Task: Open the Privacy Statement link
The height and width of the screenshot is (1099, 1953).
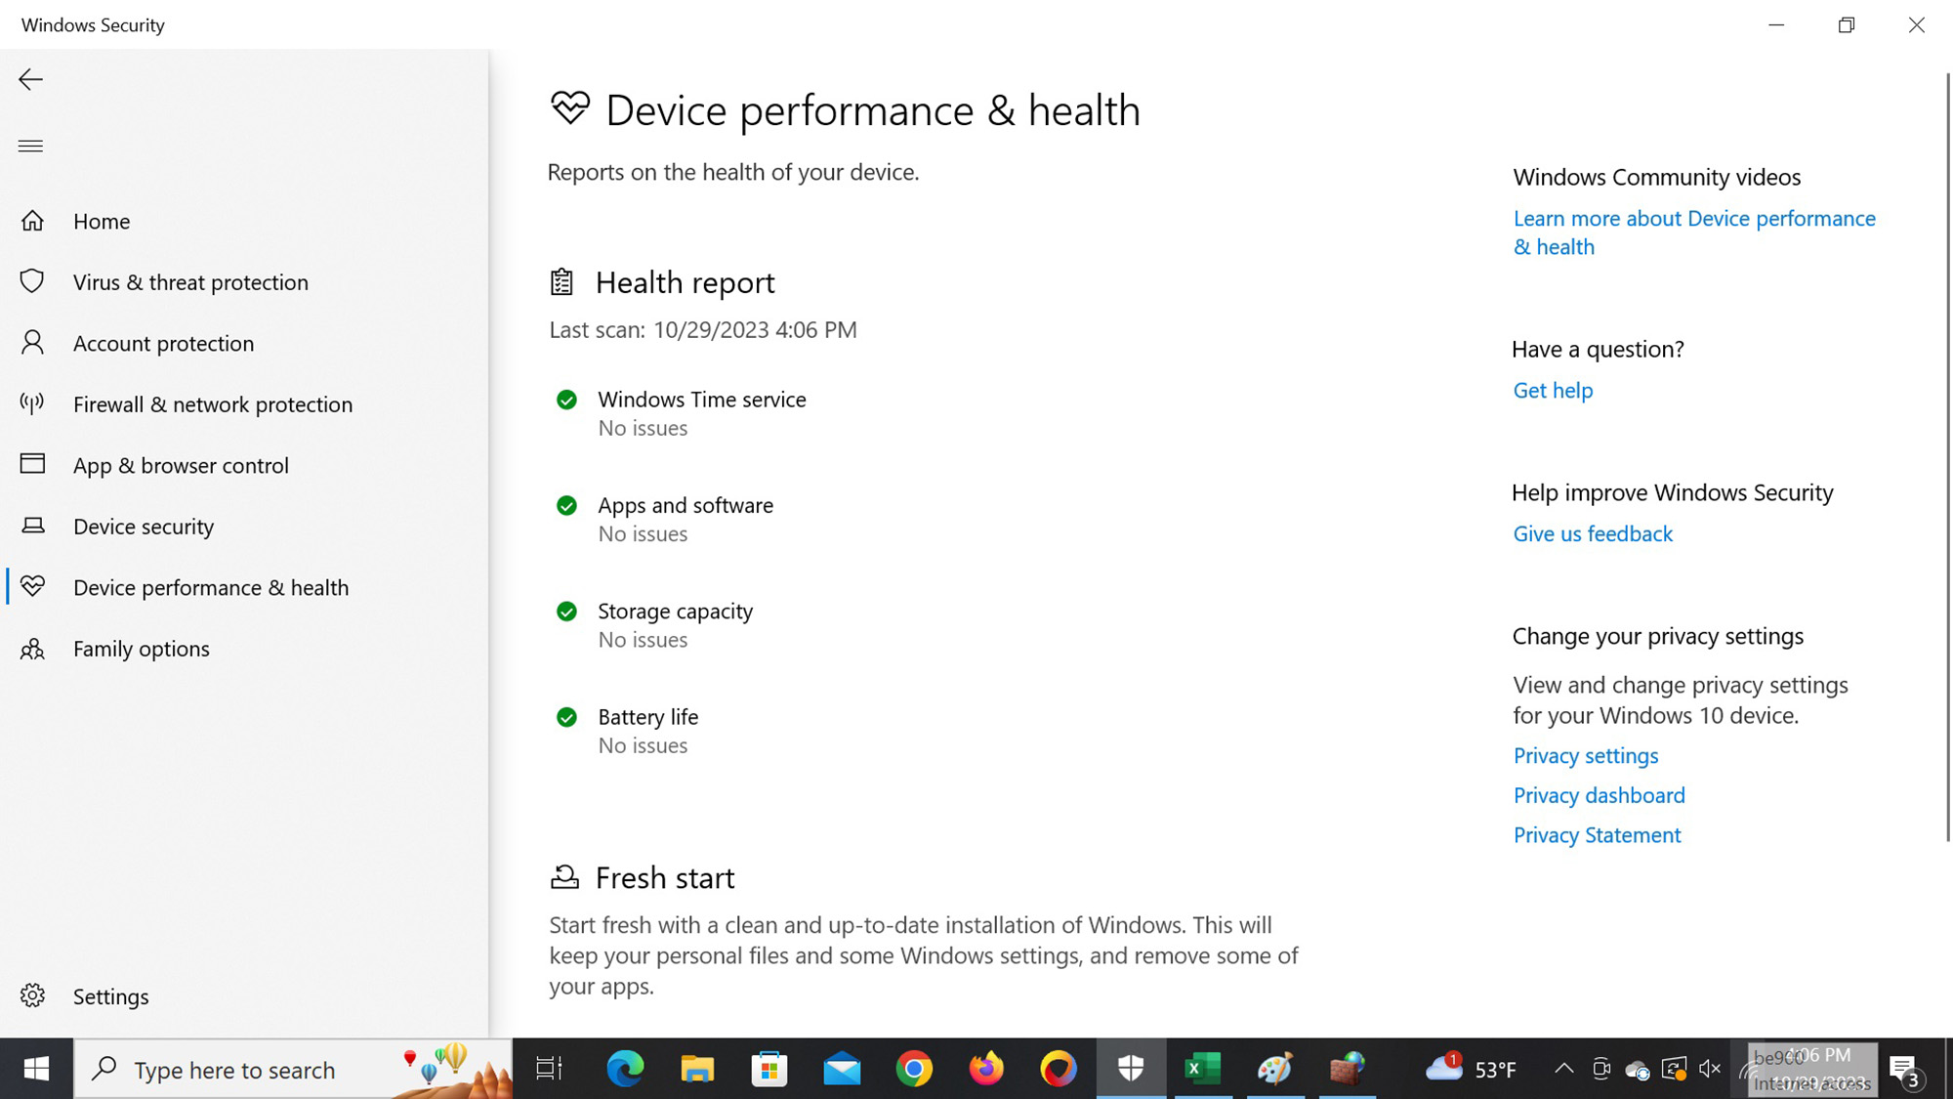Action: (1597, 835)
